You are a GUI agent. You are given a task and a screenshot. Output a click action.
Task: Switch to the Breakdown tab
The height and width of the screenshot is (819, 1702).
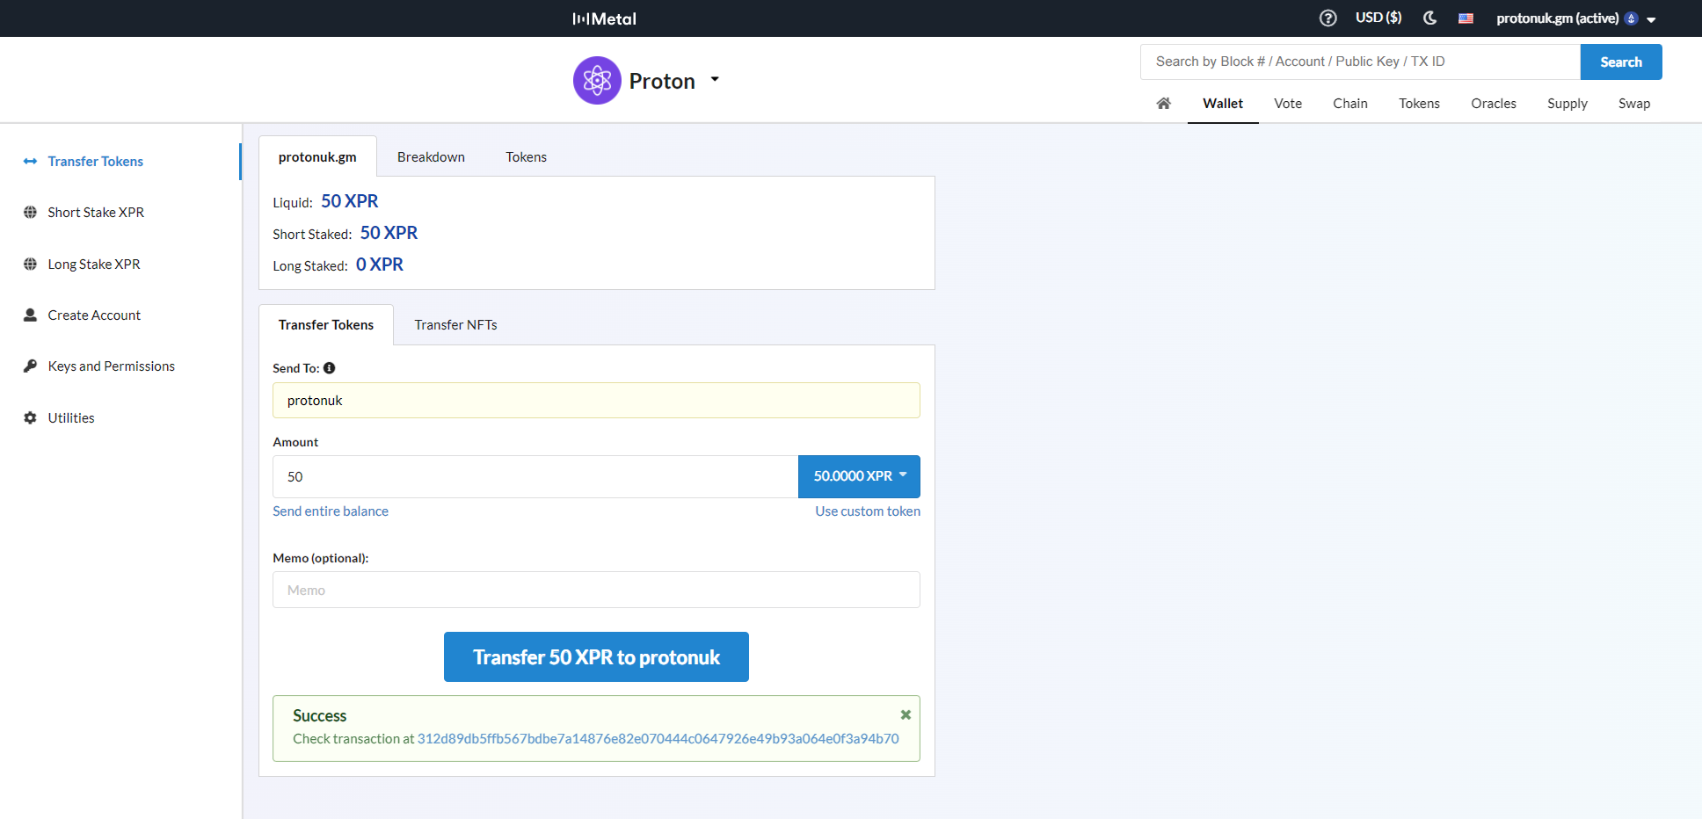point(431,157)
